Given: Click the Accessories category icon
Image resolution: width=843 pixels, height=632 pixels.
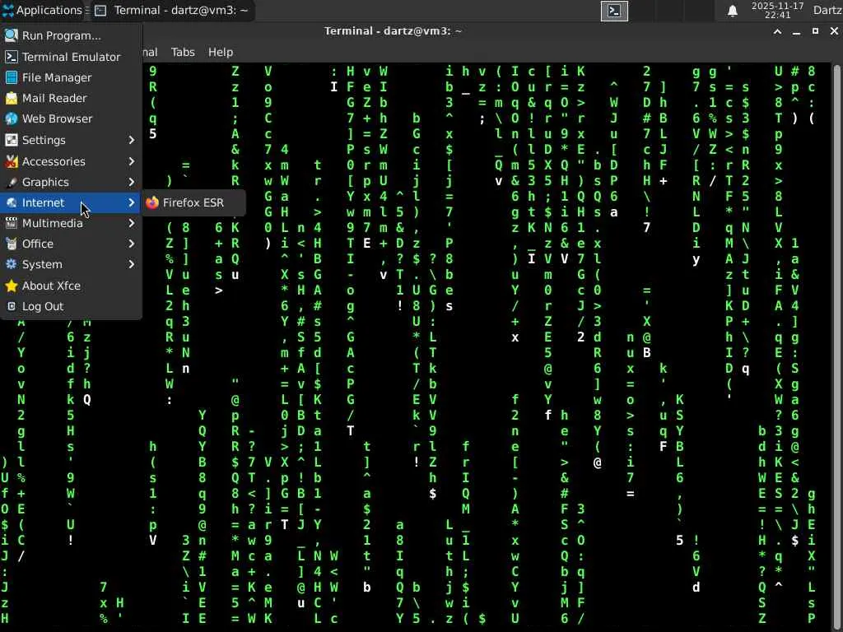Looking at the screenshot, I should (12, 161).
